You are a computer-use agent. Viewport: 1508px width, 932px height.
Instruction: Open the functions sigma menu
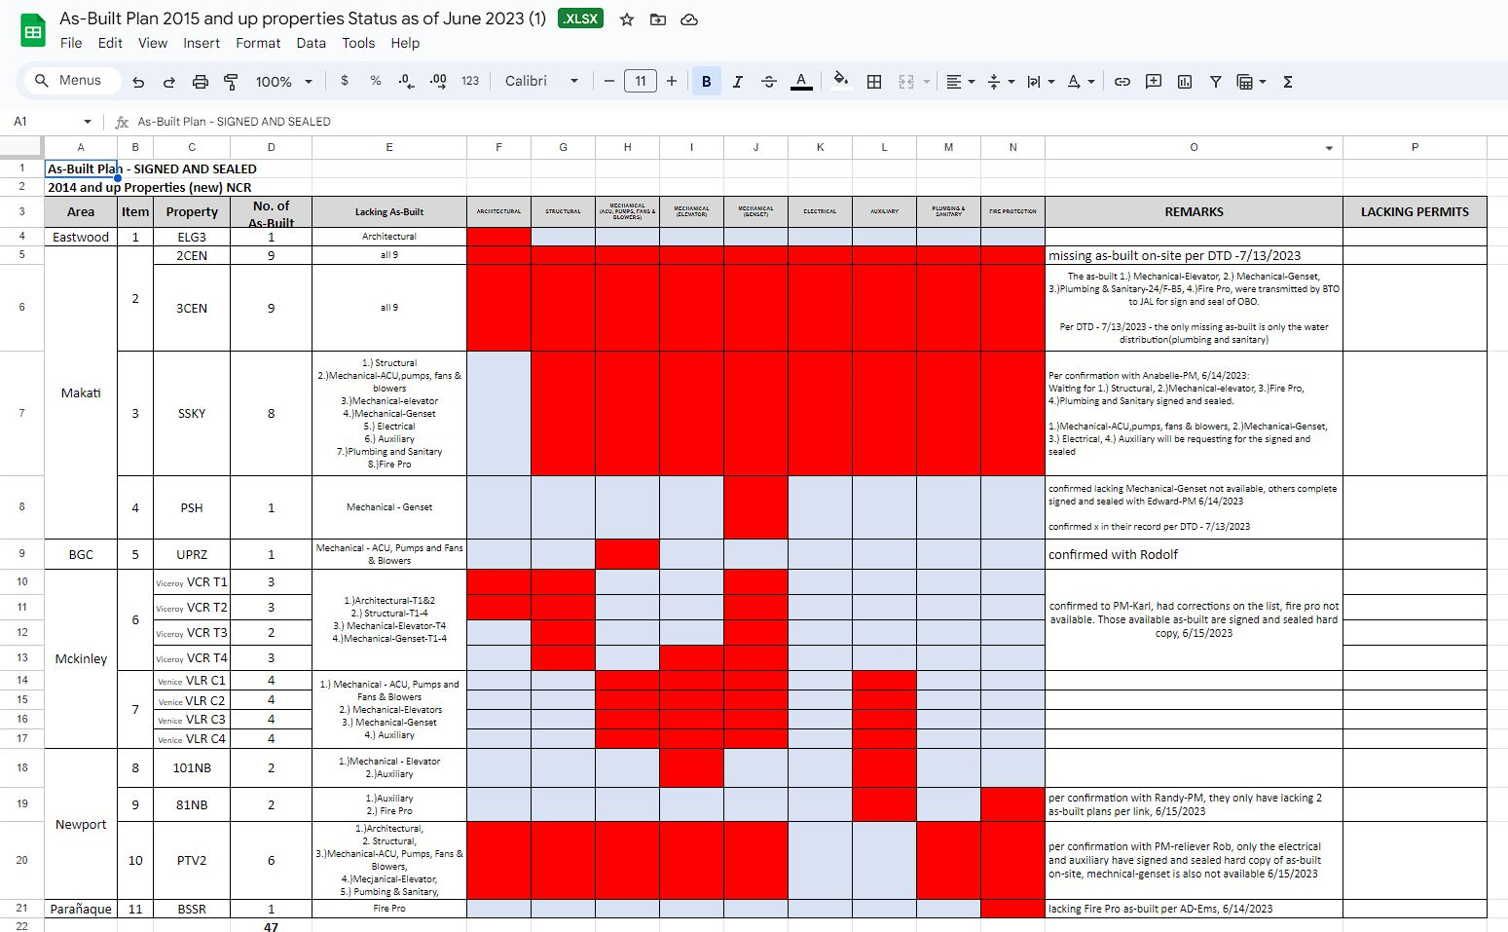click(x=1288, y=82)
